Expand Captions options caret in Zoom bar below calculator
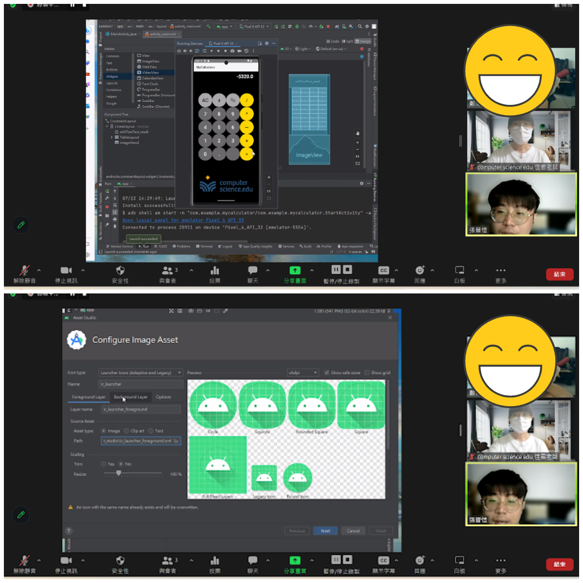Screen dimensions: 583x583 (396, 270)
